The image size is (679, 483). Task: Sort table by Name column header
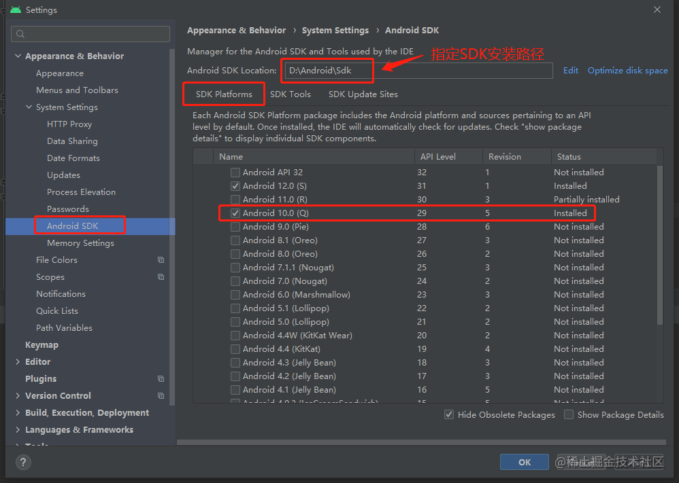tap(314, 156)
